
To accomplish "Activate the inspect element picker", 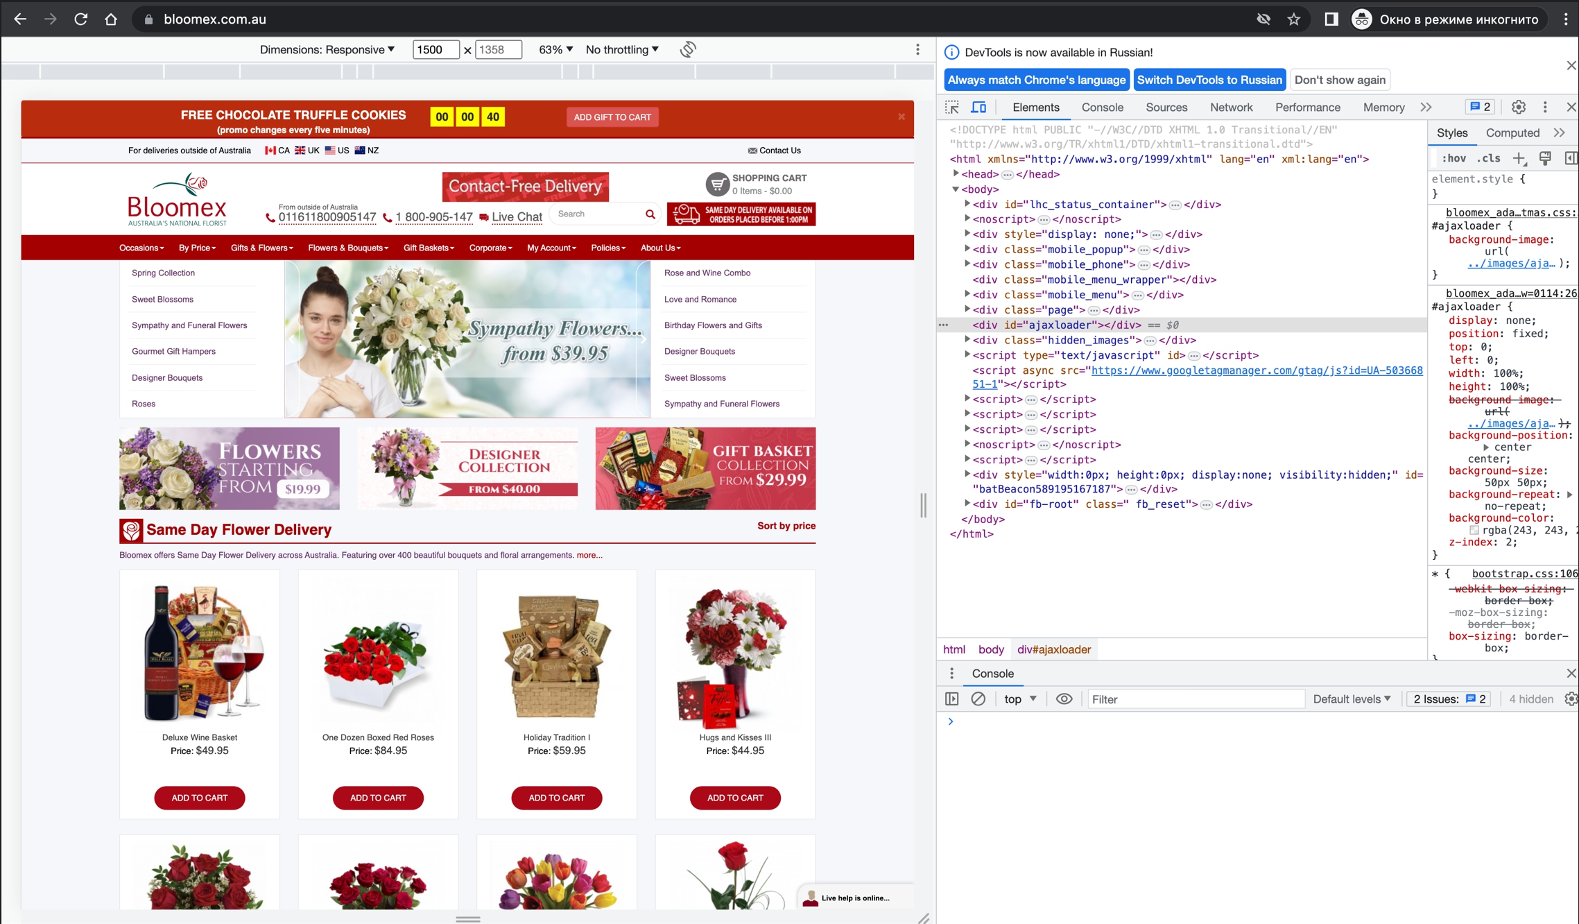I will coord(952,108).
